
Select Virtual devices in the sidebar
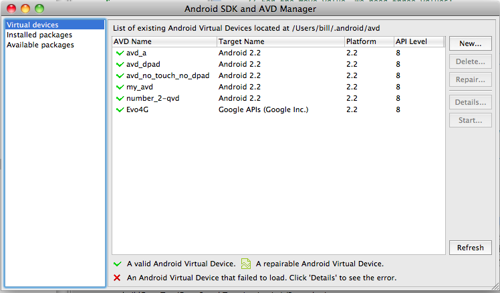click(x=32, y=25)
